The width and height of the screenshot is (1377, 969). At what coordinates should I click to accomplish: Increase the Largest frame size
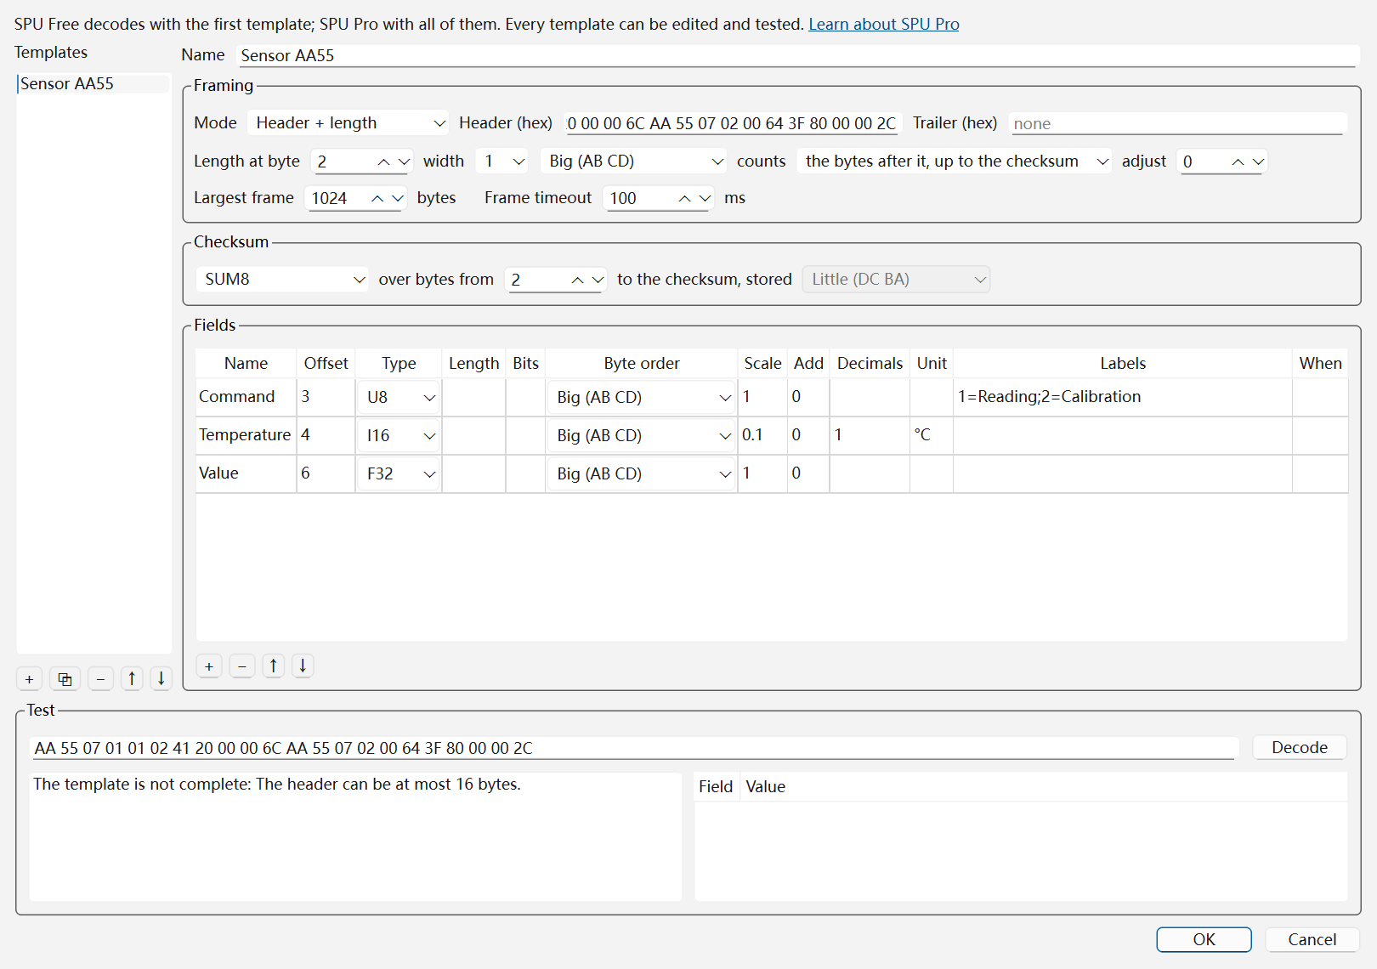click(x=377, y=198)
